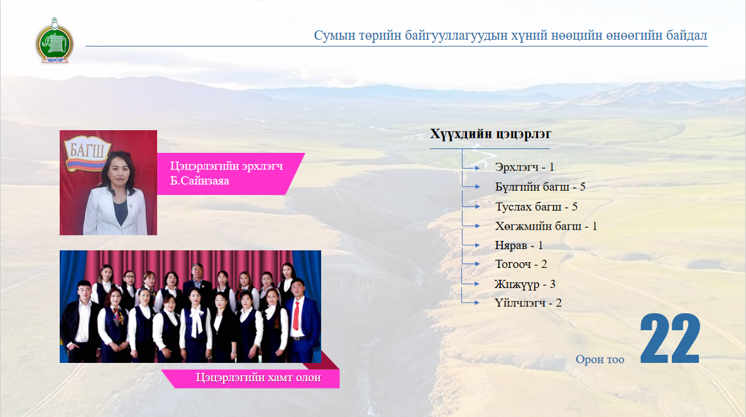
Task: Click the list entry 'Тогооч - 2'
Action: 521,264
